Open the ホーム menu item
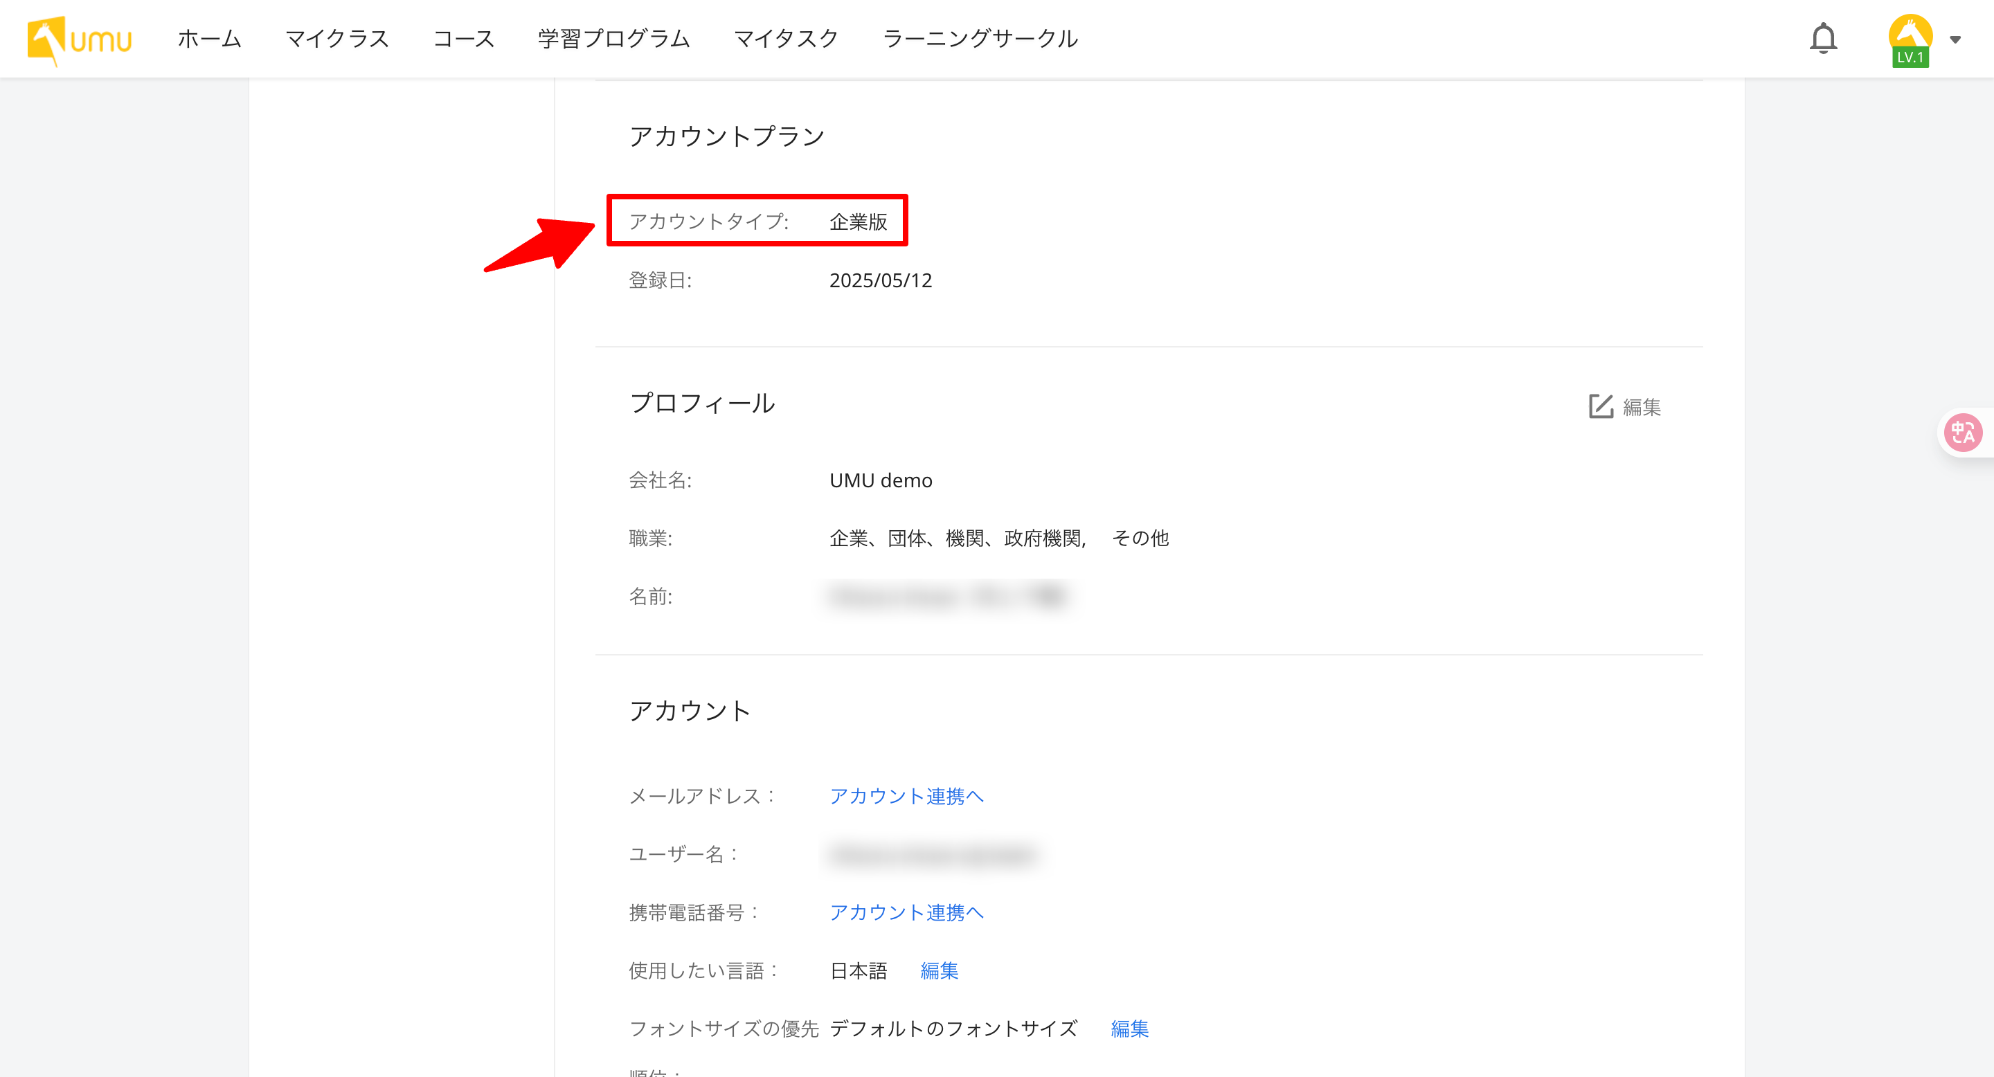Image resolution: width=1994 pixels, height=1077 pixels. point(209,39)
